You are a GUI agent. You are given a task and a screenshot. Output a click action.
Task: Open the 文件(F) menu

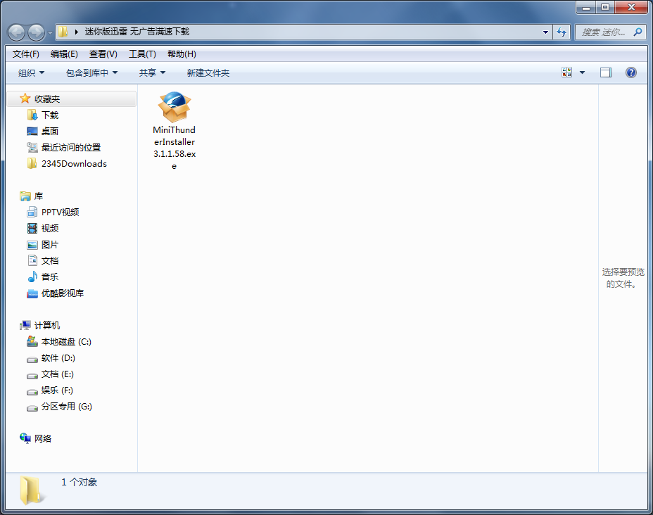point(26,54)
